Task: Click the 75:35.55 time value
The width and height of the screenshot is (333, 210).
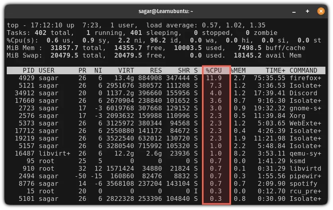Action: 270,78
